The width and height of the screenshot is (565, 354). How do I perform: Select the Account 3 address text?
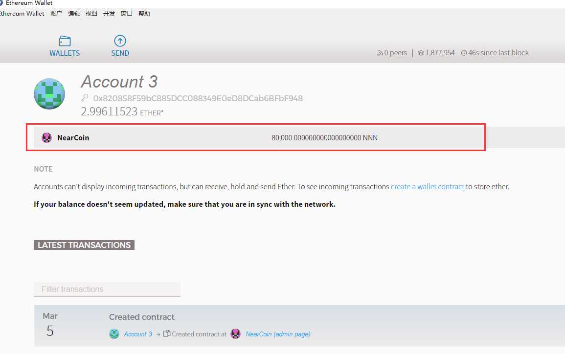pyautogui.click(x=198, y=98)
